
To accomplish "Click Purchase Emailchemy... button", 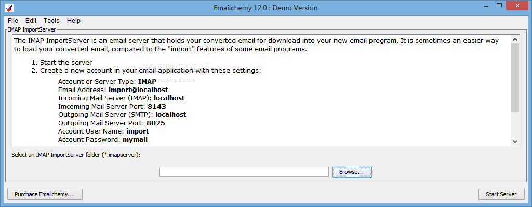I will click(x=45, y=195).
